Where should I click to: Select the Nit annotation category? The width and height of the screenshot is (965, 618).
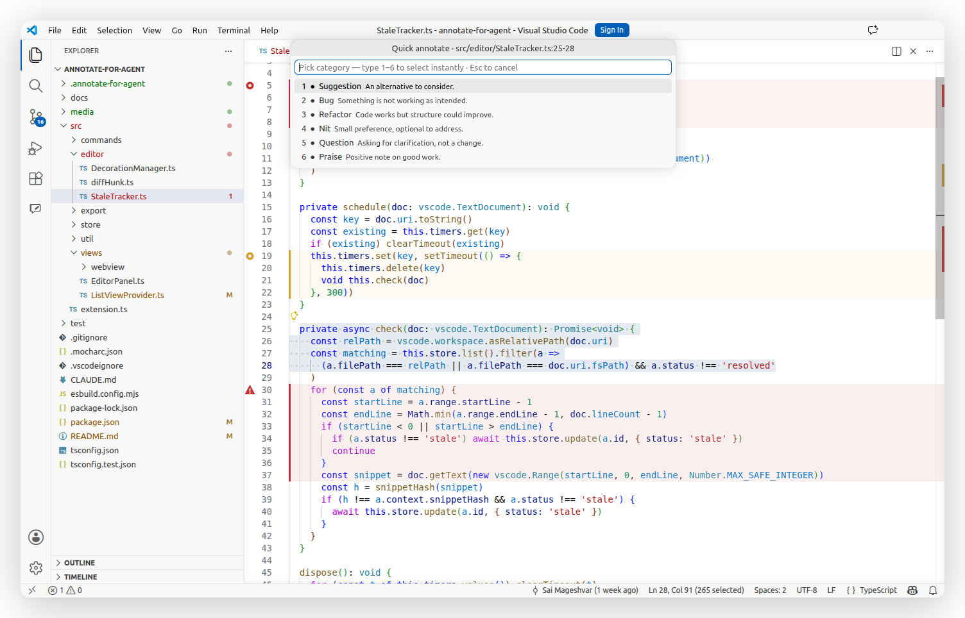coord(483,128)
